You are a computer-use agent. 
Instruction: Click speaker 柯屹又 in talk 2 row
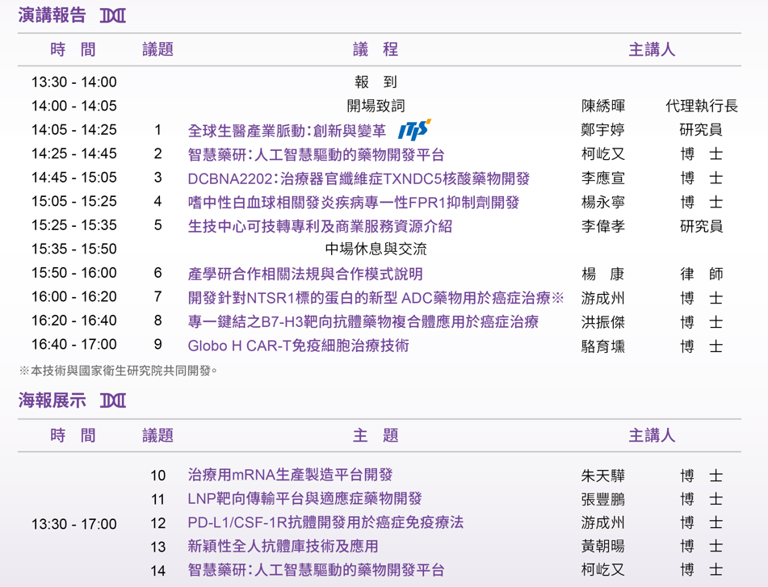coord(603,154)
